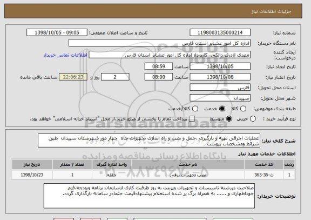This screenshot has height=220, width=311.
Task: Select the کالا/خدمت radio button
Action: pyautogui.click(x=195, y=109)
